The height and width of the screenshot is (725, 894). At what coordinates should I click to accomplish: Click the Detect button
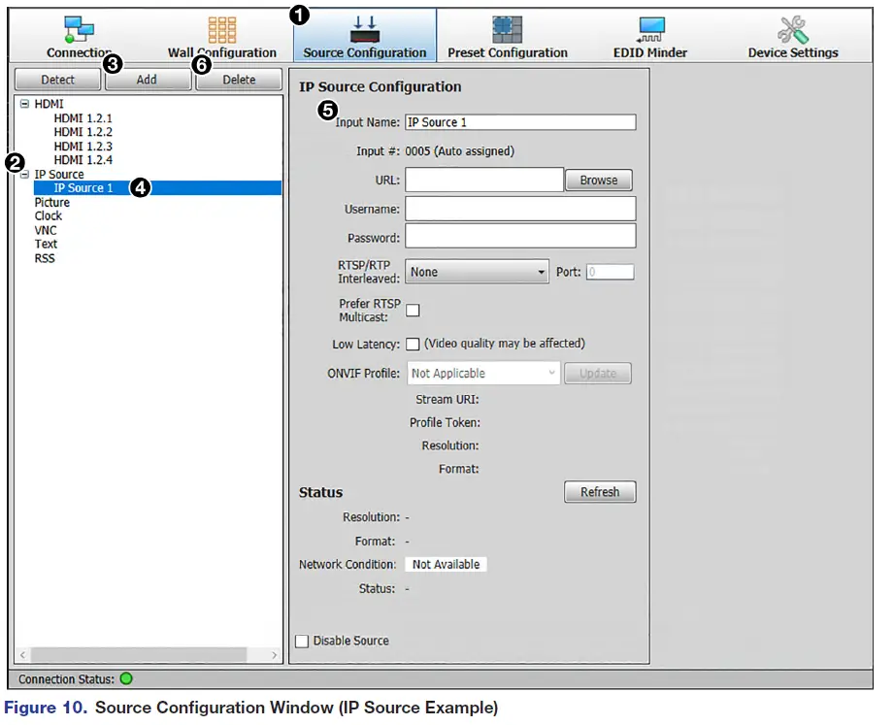57,80
